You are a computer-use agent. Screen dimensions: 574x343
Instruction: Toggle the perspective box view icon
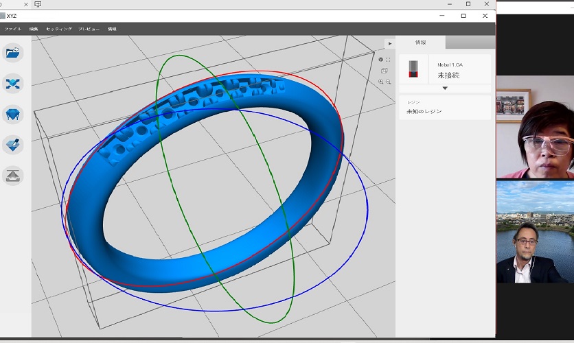(x=384, y=71)
